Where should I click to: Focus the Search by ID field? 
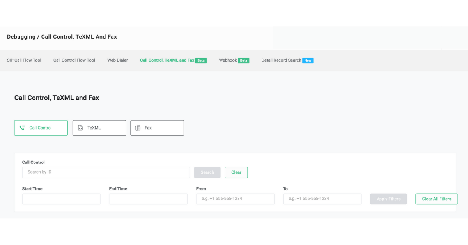click(x=106, y=172)
